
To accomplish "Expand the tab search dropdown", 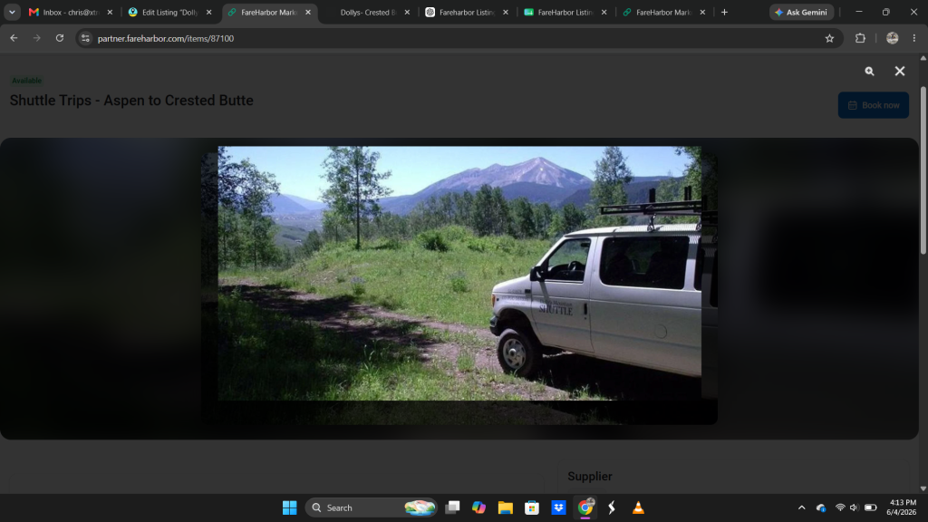I will (x=12, y=12).
